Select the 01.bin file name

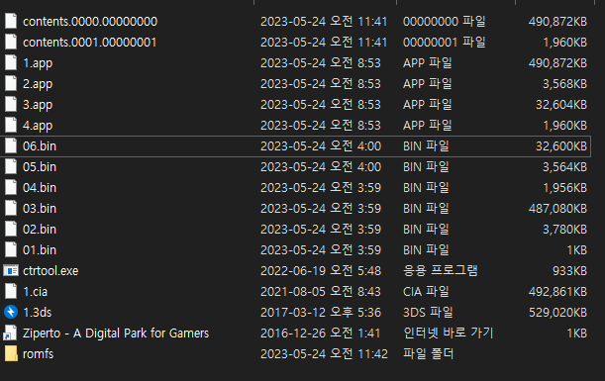40,250
